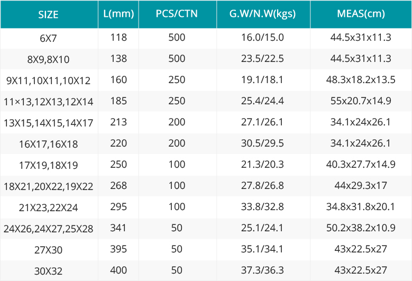Select the PCS/CTN column header
Screen dimensions: 412x281
[177, 14]
